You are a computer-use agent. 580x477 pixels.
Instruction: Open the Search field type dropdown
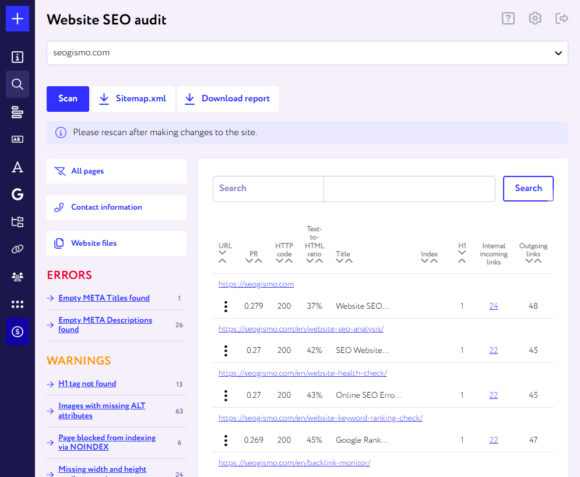(268, 189)
